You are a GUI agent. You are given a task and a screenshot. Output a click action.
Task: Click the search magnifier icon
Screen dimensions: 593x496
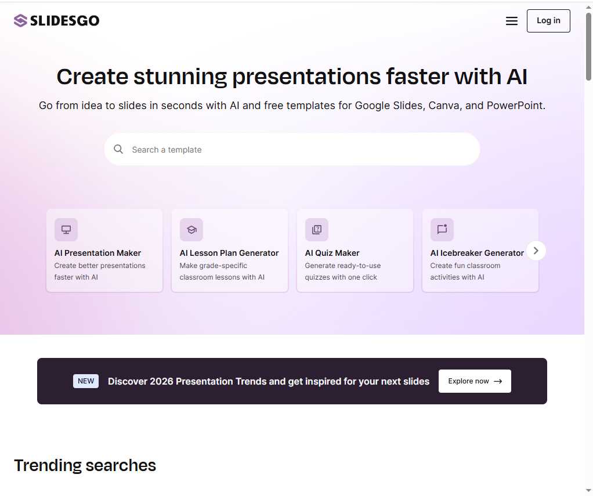point(118,149)
